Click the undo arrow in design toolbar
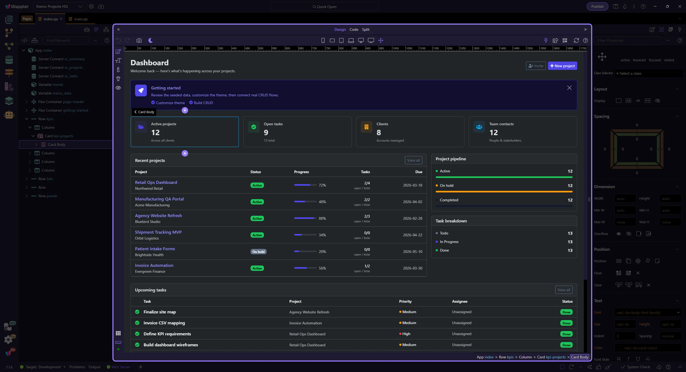Screen dimensions: 686x372 [118, 40]
